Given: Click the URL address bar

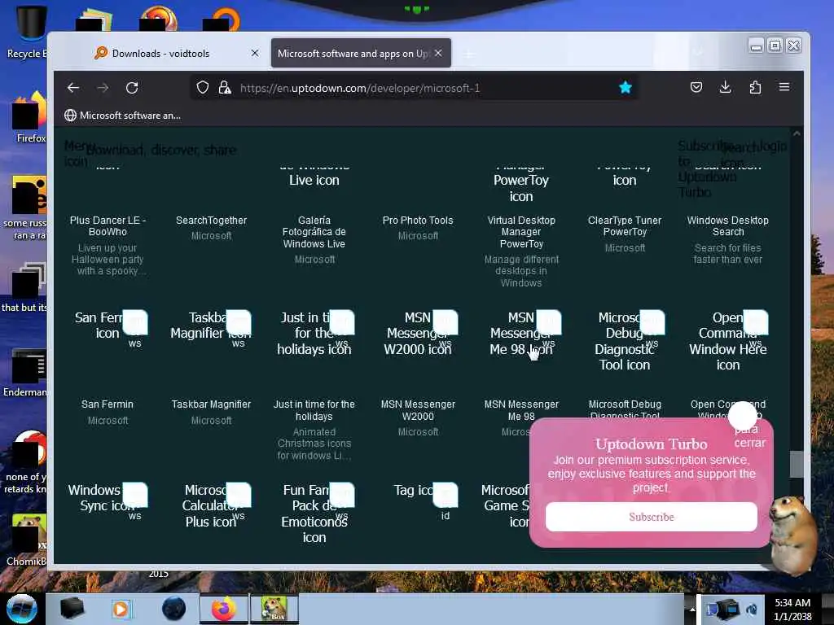Looking at the screenshot, I should 415,88.
